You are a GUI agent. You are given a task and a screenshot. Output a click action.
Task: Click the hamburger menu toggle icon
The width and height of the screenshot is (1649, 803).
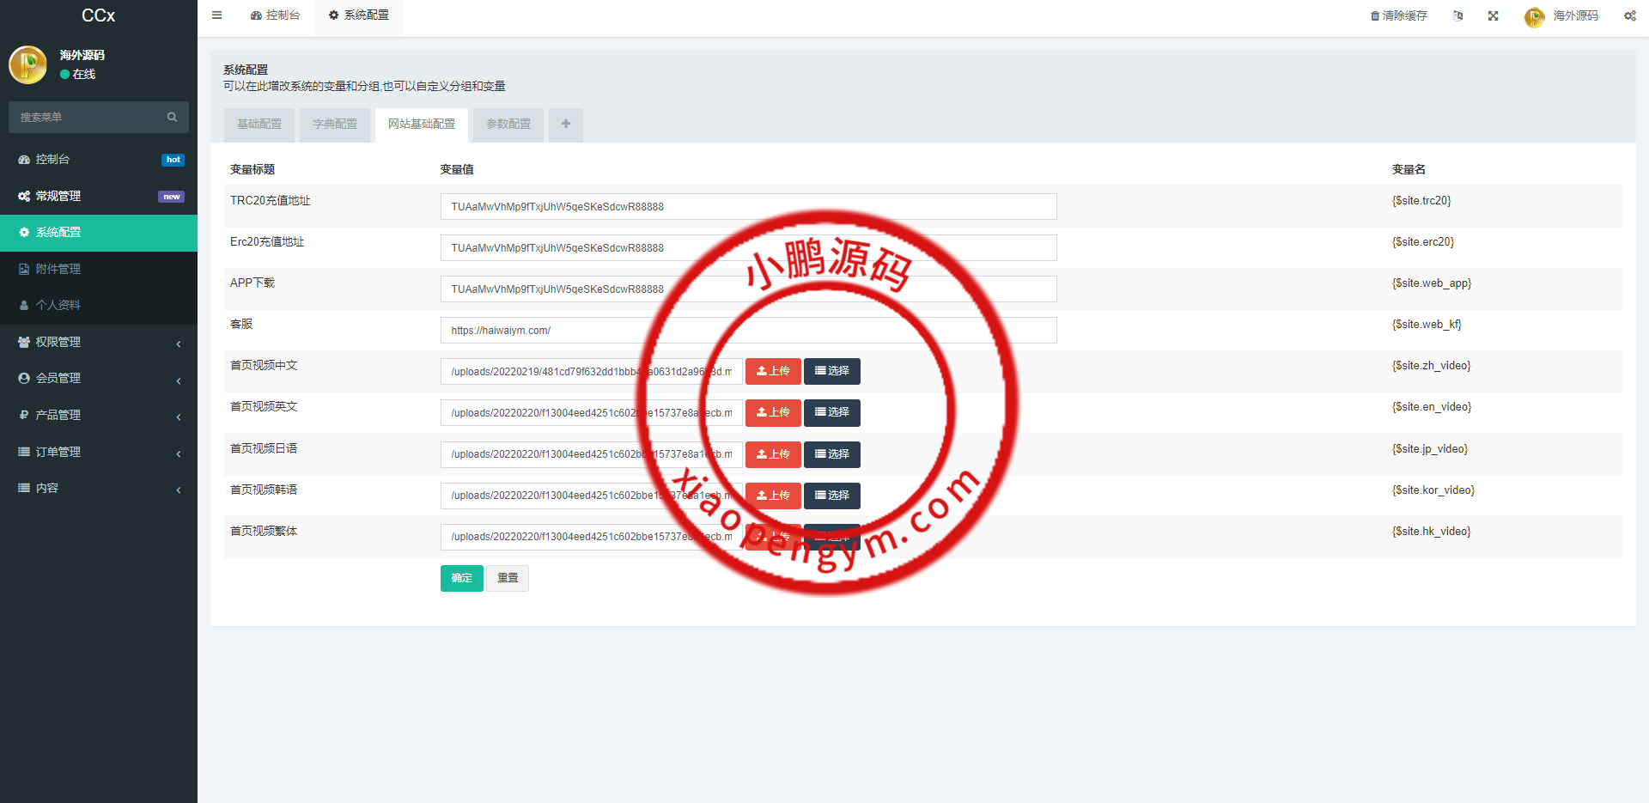click(217, 15)
